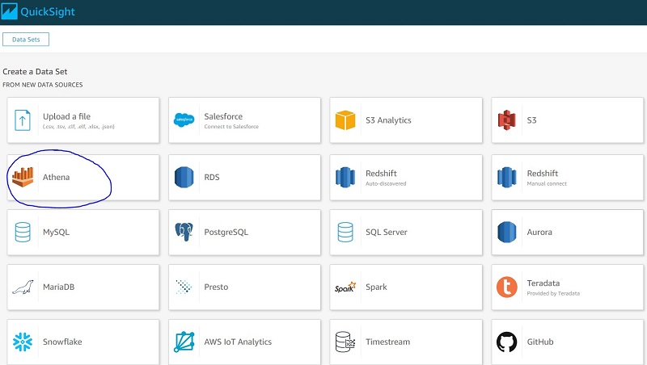Click the Spark logo icon

click(345, 287)
